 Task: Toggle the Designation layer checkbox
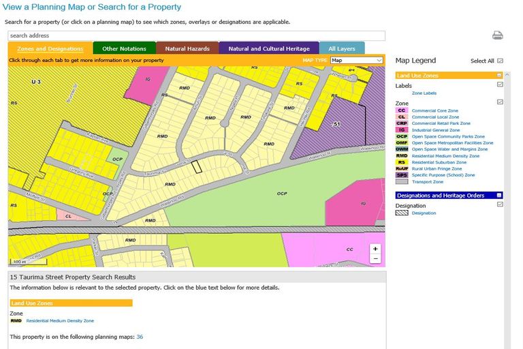click(x=500, y=204)
